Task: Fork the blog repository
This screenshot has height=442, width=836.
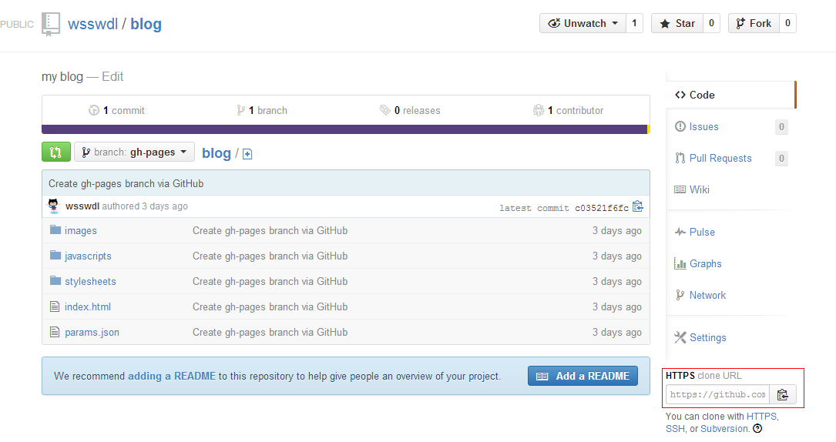Action: coord(753,23)
